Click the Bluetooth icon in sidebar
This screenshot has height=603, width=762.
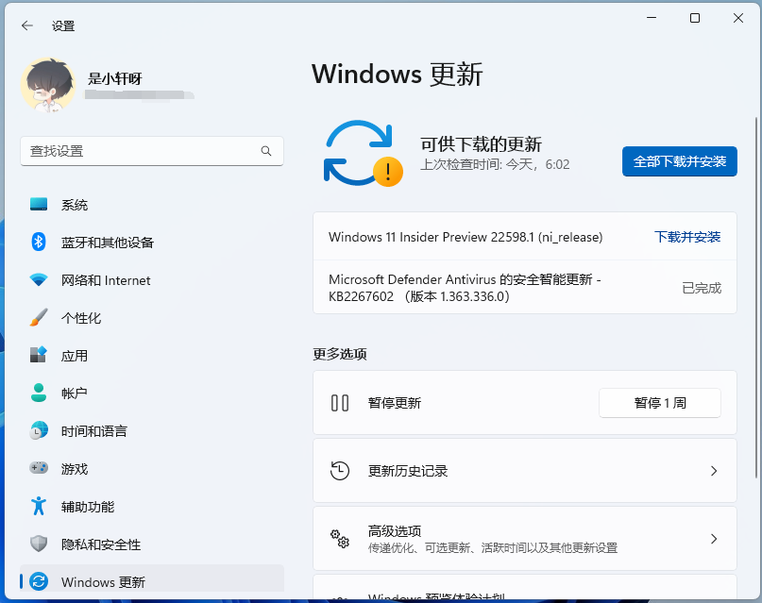[x=39, y=242]
